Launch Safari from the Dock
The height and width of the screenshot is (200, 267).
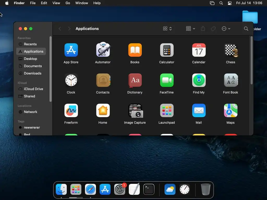click(x=90, y=189)
